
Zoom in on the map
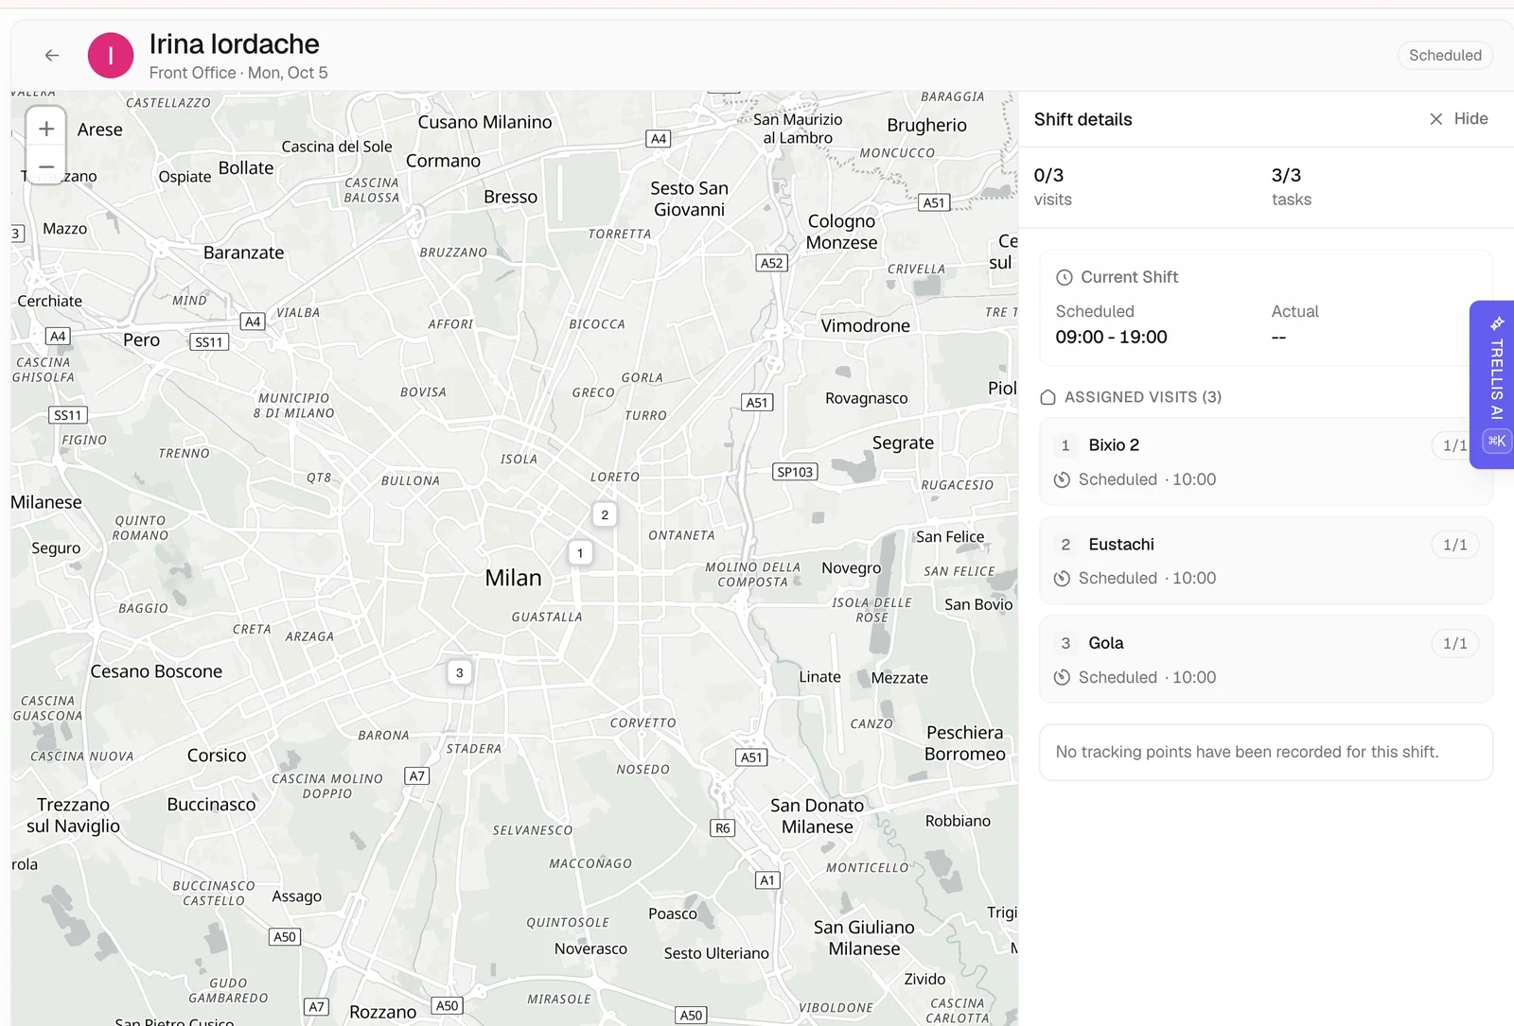click(46, 129)
